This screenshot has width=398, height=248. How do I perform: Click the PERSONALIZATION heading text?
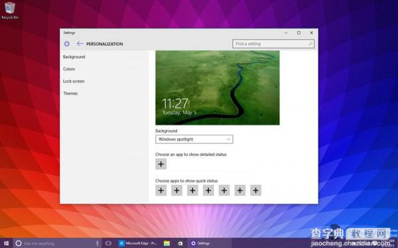105,44
